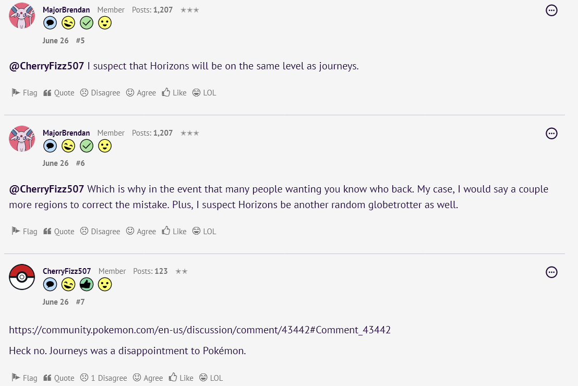
Task: Toggle Agree reaction on post #6
Action: pos(141,232)
